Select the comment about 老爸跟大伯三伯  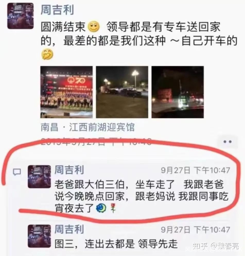pyautogui.click(x=141, y=196)
